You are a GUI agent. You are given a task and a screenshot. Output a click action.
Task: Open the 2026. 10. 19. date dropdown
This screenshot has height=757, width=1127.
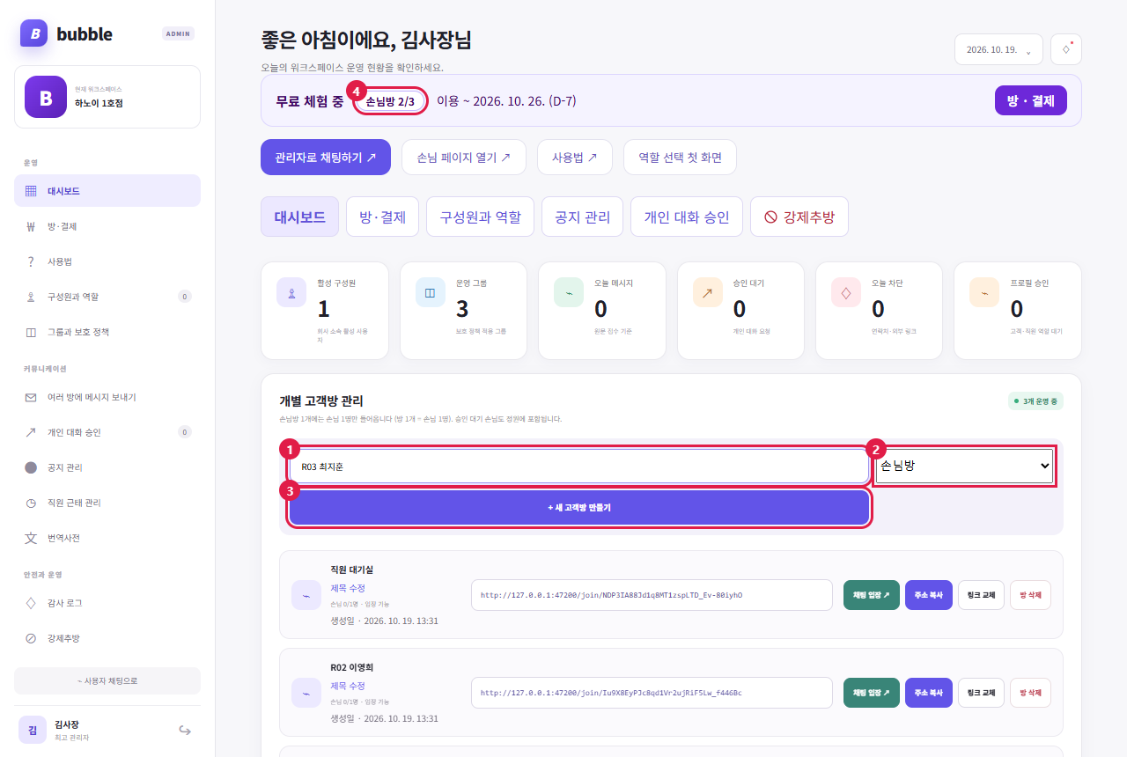pyautogui.click(x=998, y=49)
